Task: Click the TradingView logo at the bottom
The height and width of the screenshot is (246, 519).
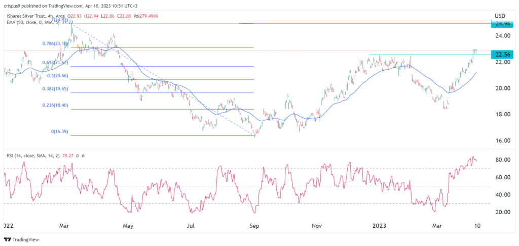Action: click(22, 239)
